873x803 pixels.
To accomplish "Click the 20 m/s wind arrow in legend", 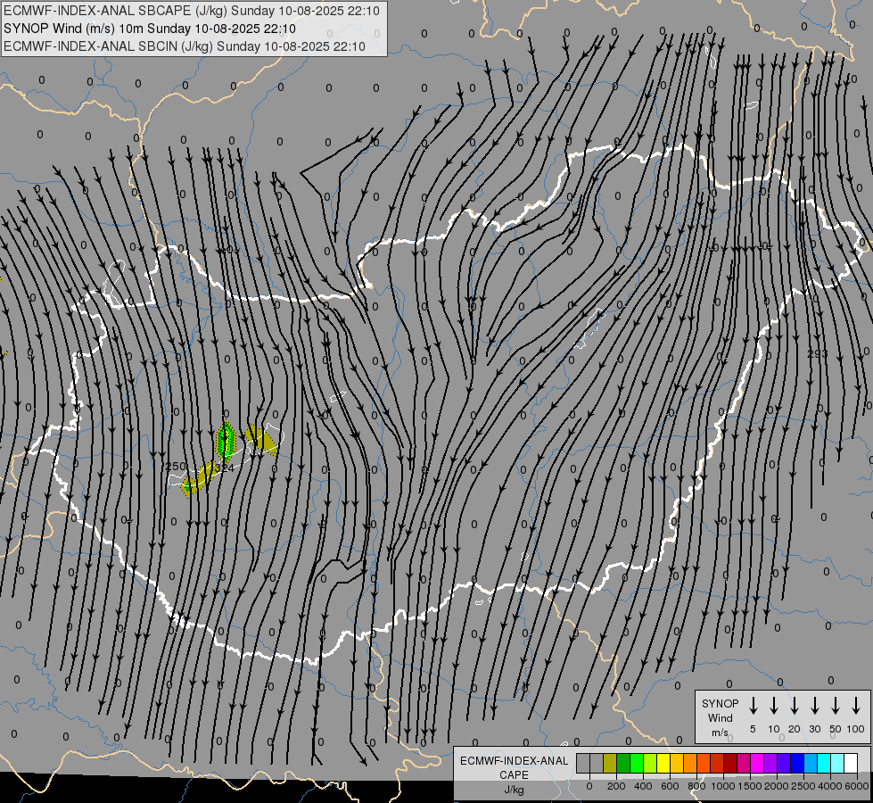I will [x=795, y=705].
